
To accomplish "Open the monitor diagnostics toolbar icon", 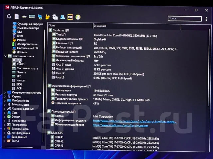I will 40,17.
